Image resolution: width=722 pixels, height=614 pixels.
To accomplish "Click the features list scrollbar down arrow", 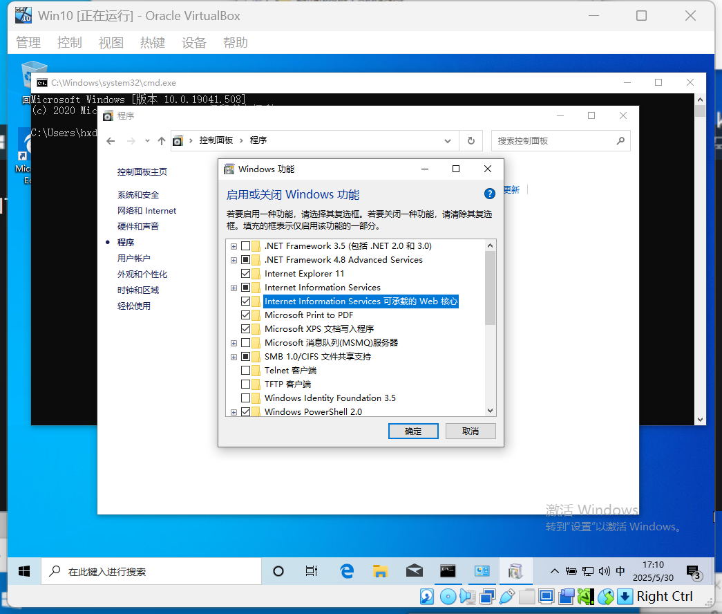I will click(491, 411).
